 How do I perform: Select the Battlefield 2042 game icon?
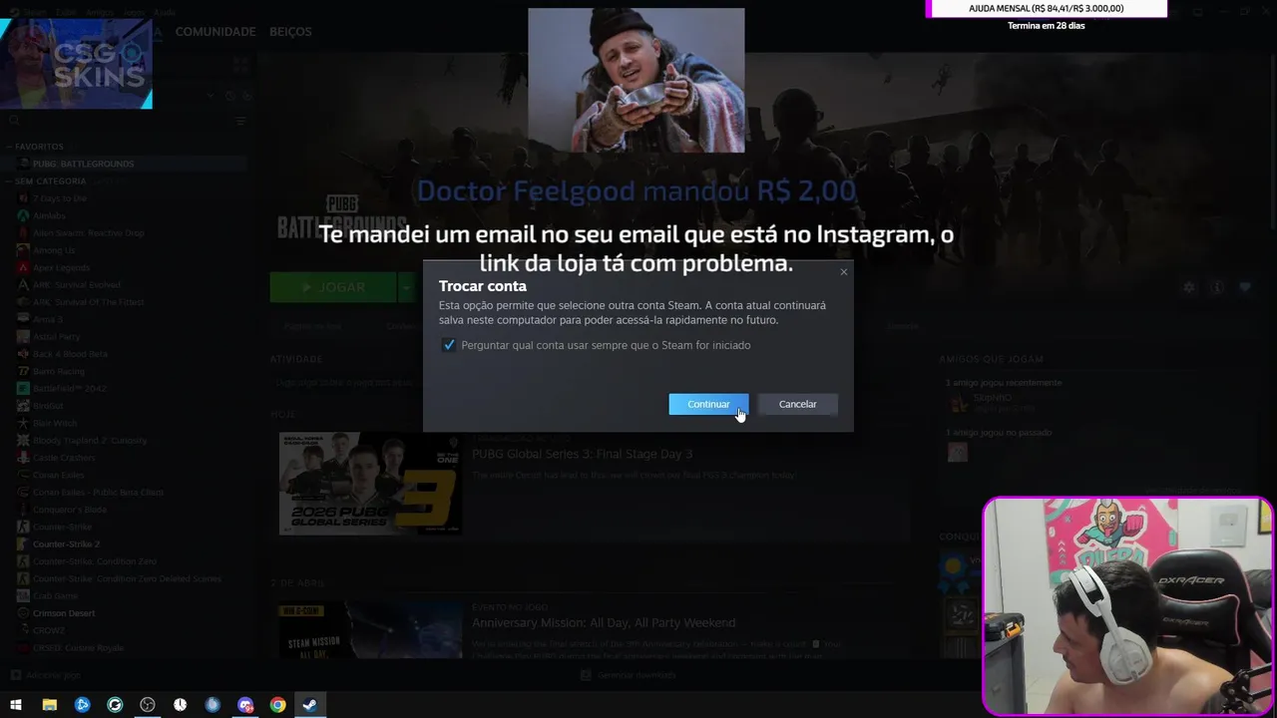[x=23, y=388]
